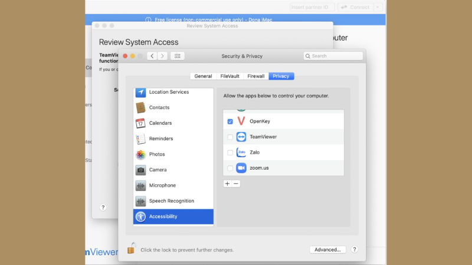The image size is (472, 265).
Task: Select the Privacy tab
Action: click(281, 76)
